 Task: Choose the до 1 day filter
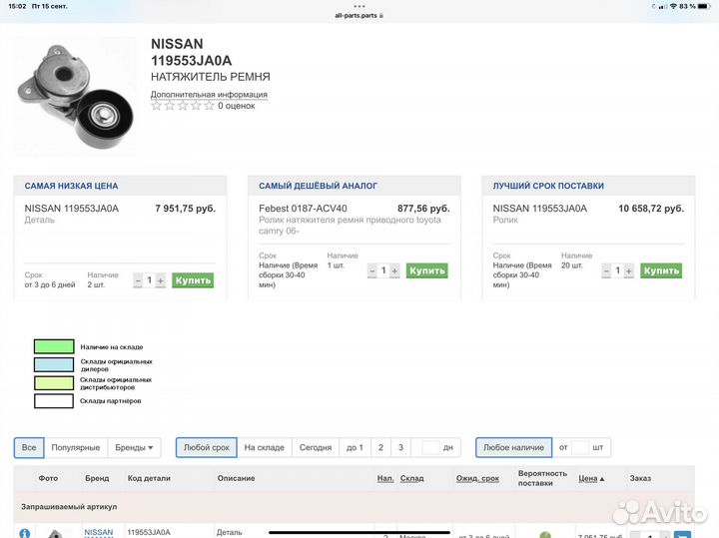pyautogui.click(x=355, y=447)
